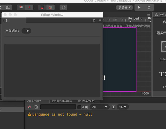Toggle the local/global rotation mode icon
The height and width of the screenshot is (129, 166).
(x=29, y=7)
